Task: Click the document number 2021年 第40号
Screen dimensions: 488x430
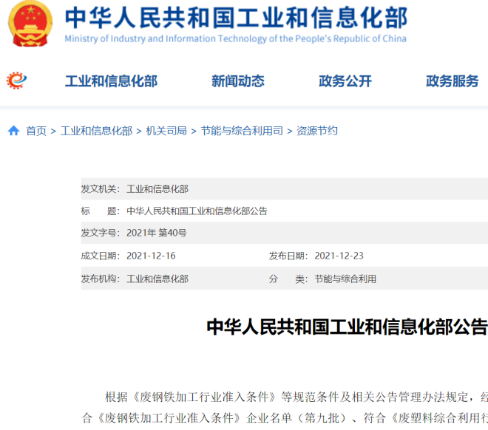Action: [x=157, y=233]
